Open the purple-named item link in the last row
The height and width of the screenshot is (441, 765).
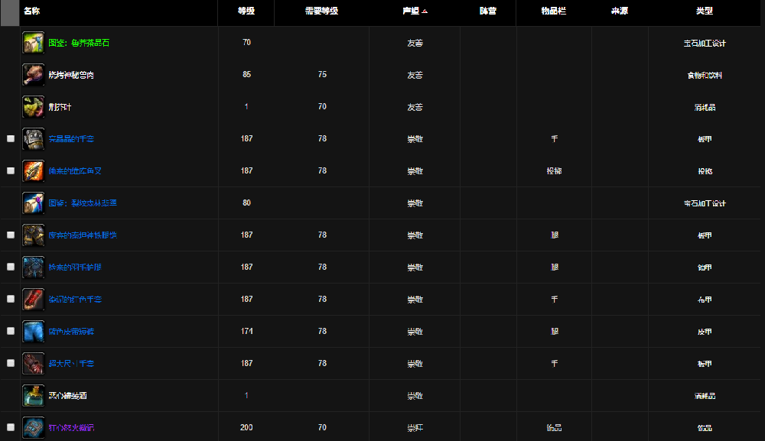coord(71,428)
